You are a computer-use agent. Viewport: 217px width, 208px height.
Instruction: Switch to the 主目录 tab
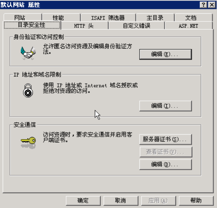pyautogui.click(x=155, y=18)
